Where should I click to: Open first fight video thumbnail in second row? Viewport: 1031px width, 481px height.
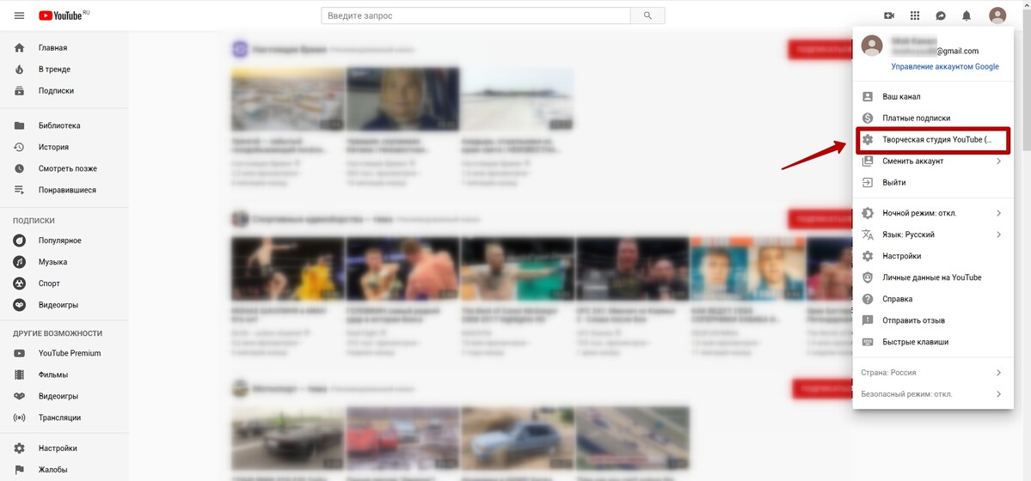pyautogui.click(x=288, y=268)
